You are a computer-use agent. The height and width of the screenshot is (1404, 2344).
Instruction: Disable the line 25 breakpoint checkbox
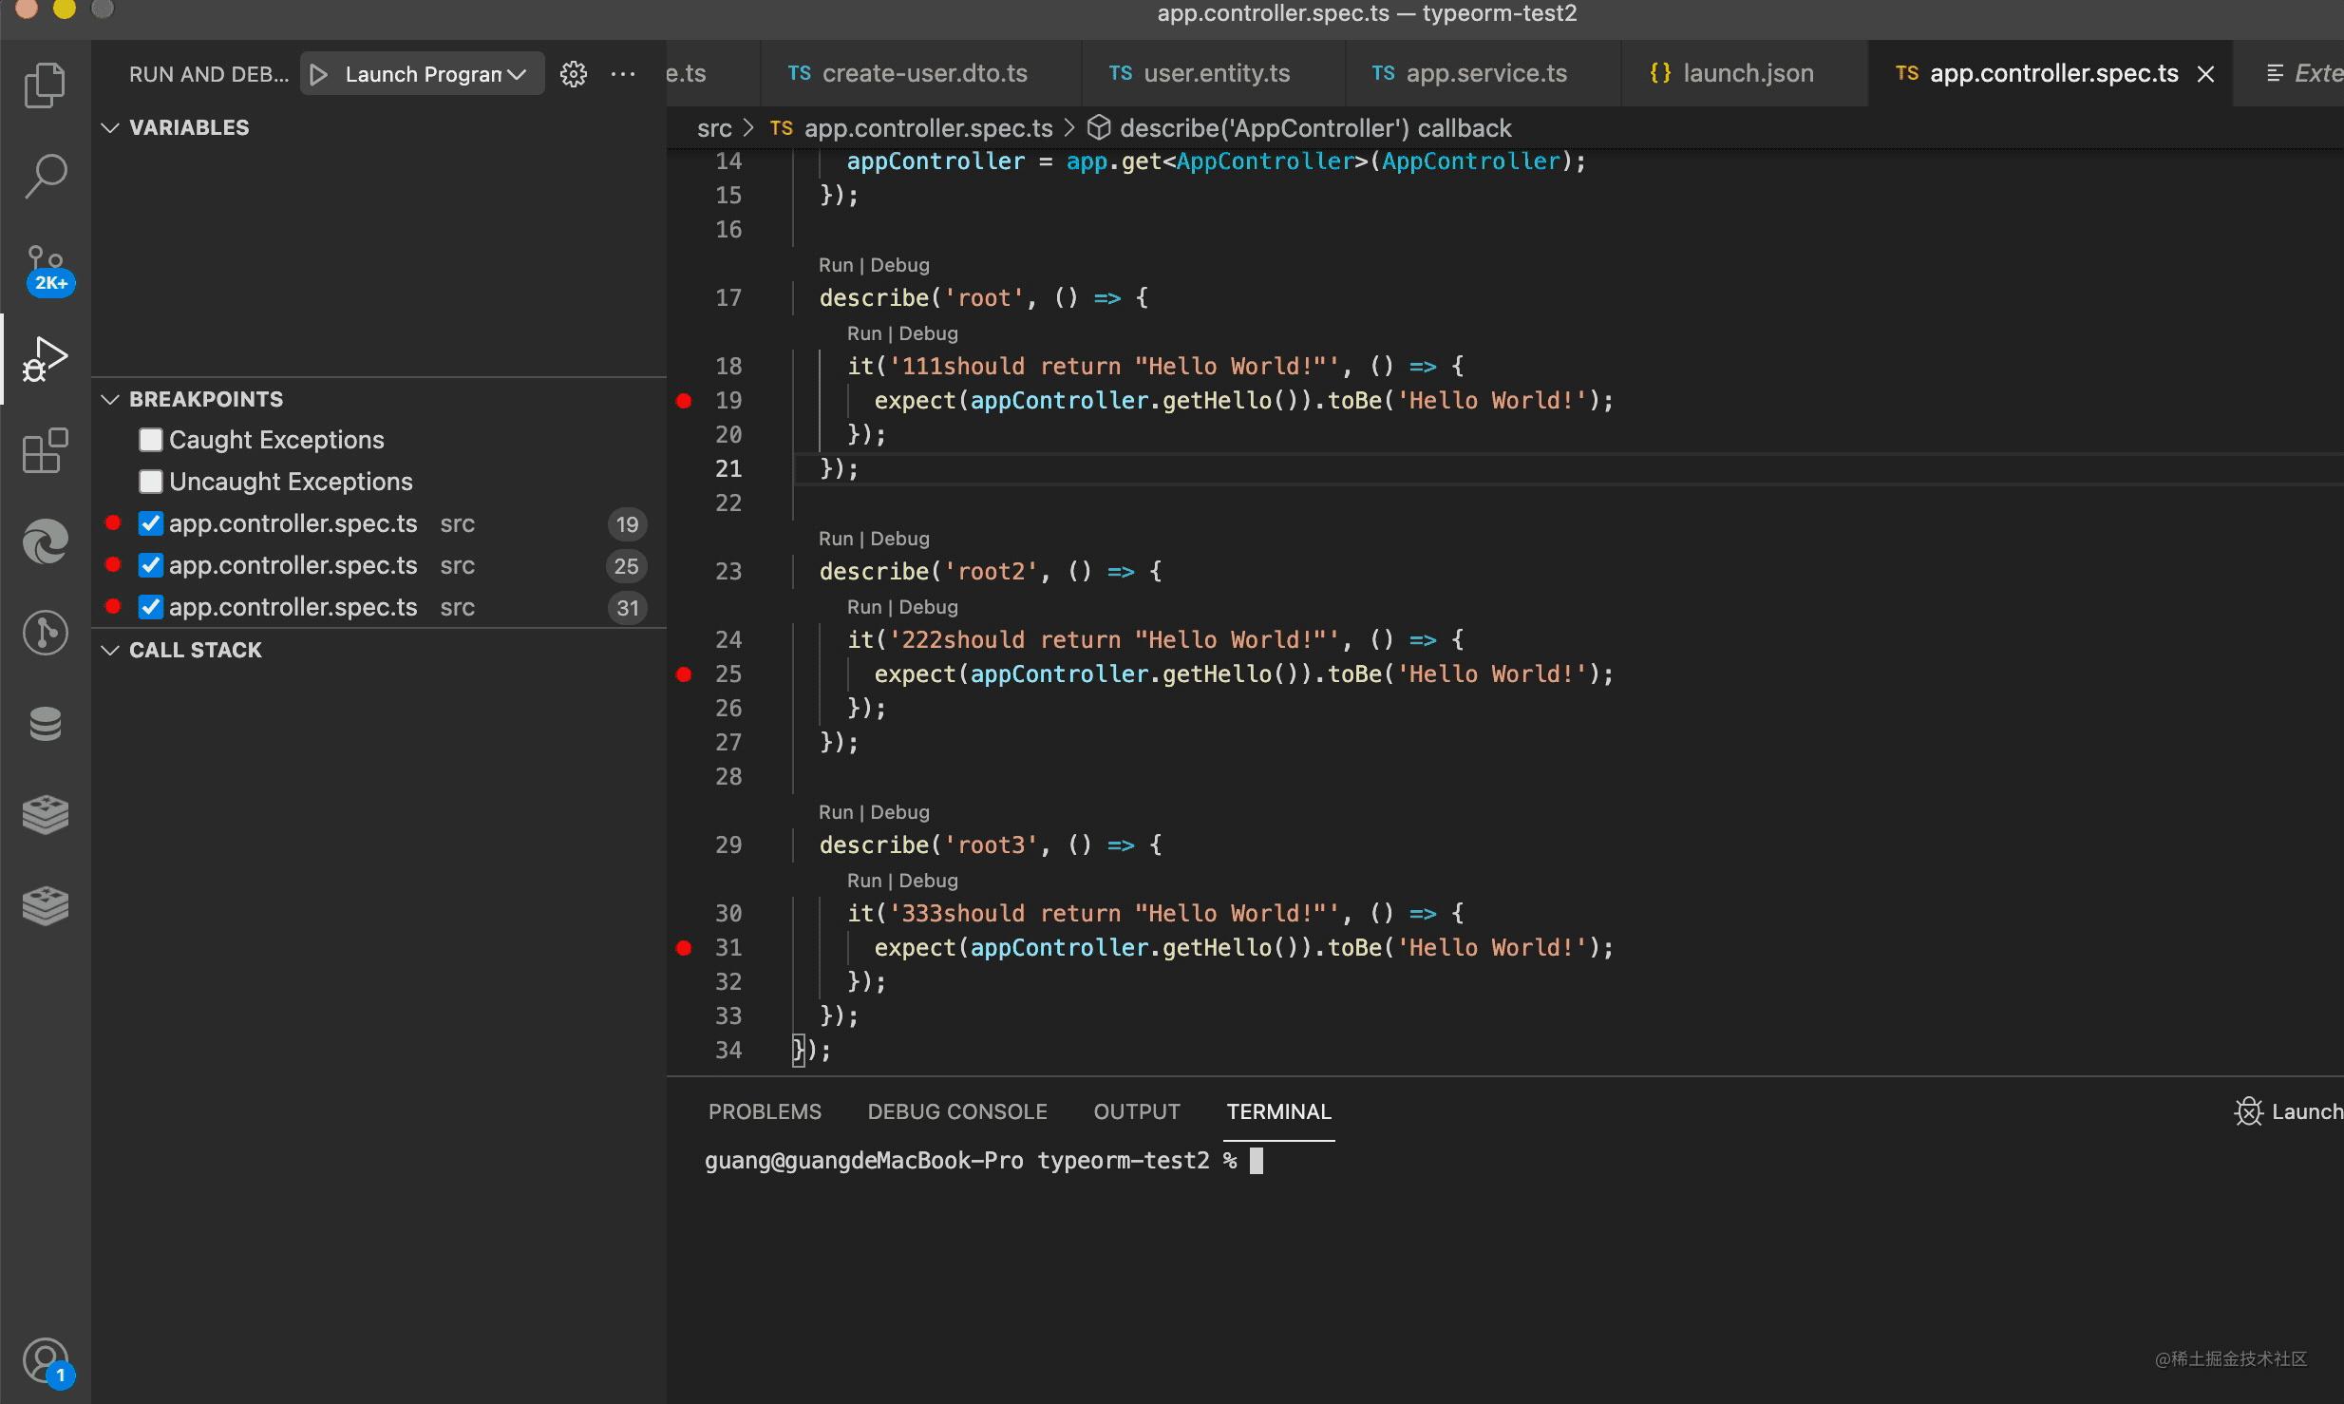pos(151,565)
